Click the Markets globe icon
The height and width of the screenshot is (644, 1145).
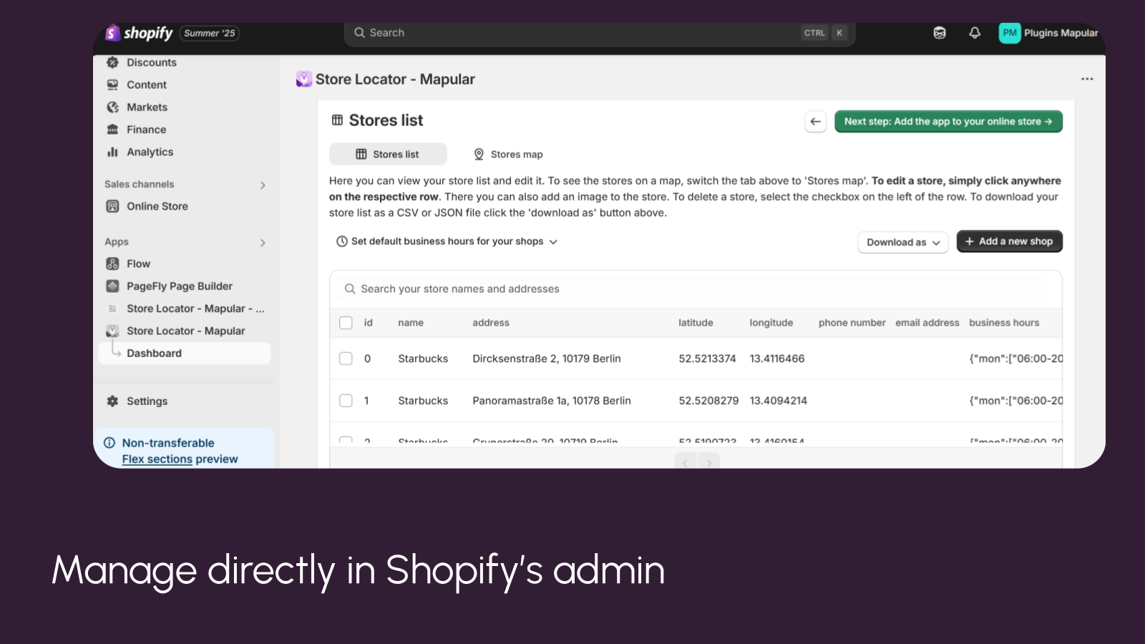(112, 107)
